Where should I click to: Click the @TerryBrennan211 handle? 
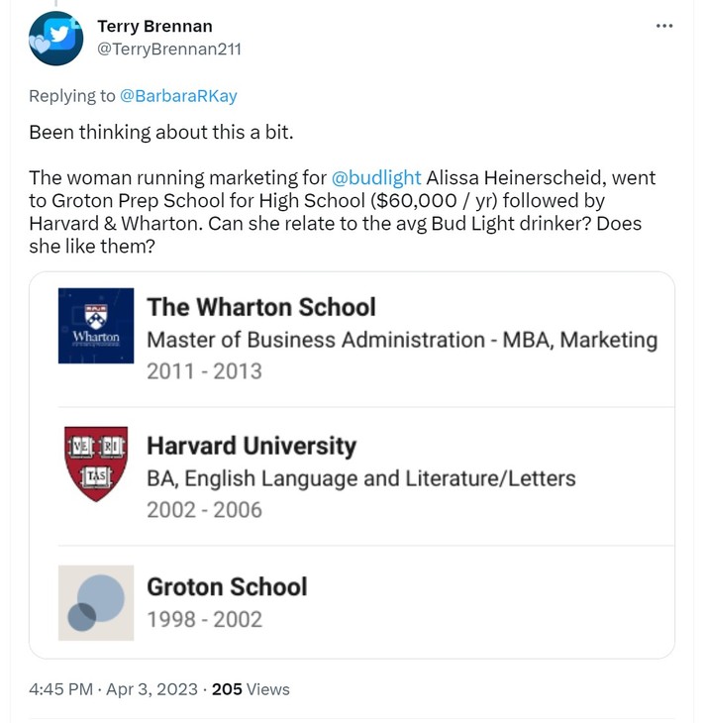tap(168, 49)
